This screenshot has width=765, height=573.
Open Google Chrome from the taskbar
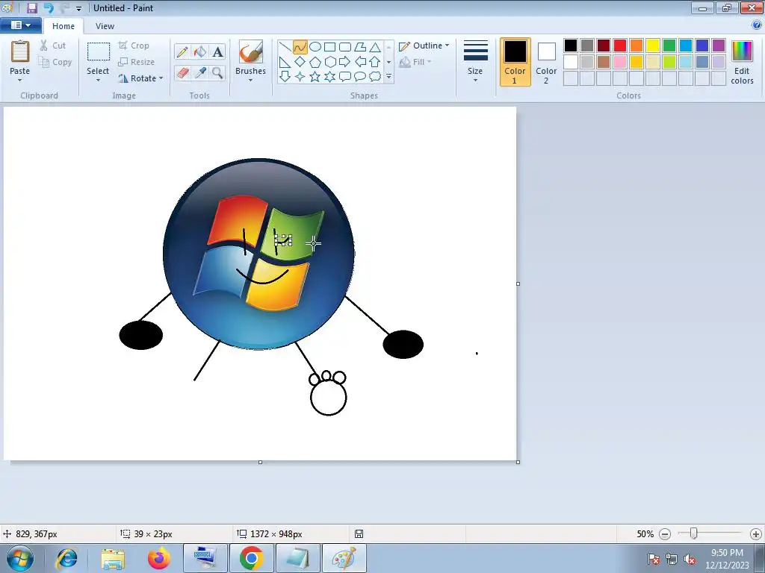[x=251, y=558]
